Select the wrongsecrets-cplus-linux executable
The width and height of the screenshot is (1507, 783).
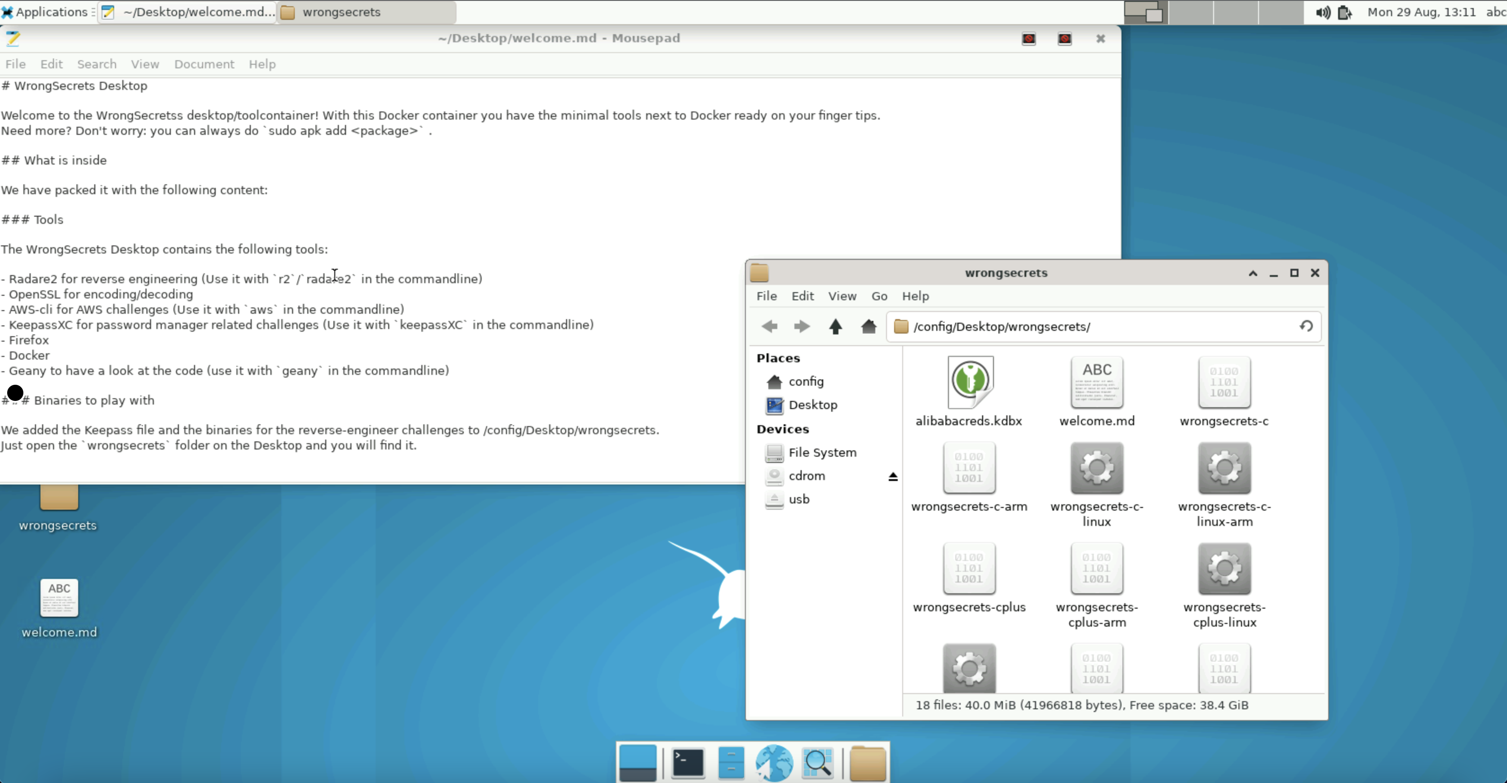point(1224,585)
